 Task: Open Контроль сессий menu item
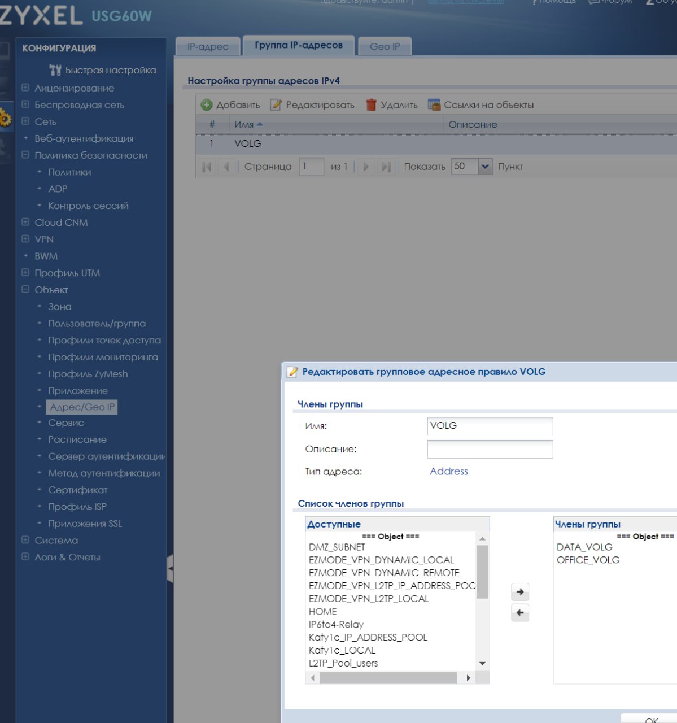88,206
